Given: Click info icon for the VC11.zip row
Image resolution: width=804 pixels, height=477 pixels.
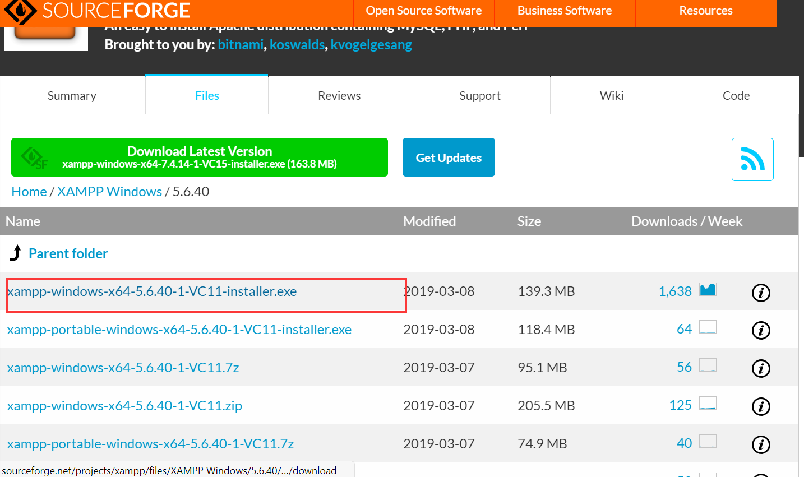Looking at the screenshot, I should tap(761, 406).
